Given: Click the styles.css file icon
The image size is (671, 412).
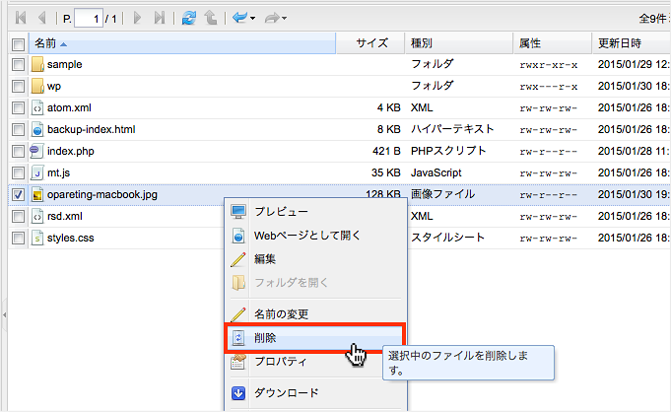Looking at the screenshot, I should click(37, 238).
